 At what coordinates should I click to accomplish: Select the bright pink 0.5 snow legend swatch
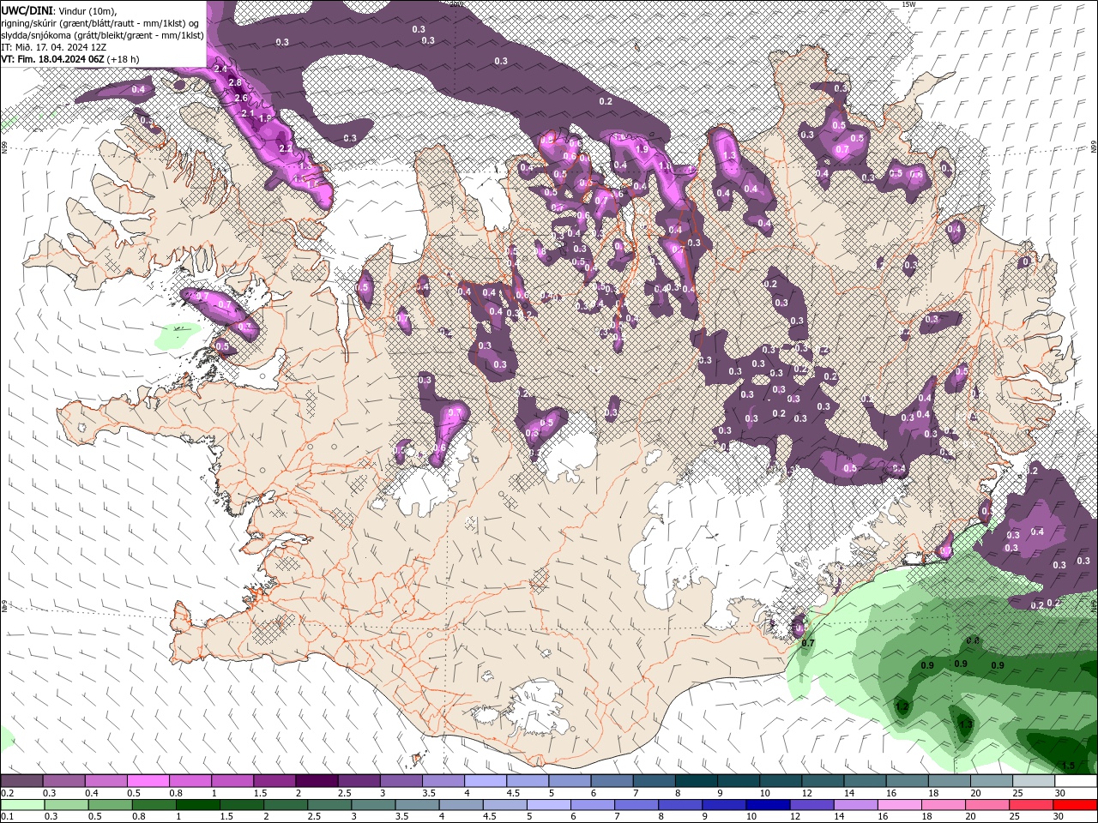pyautogui.click(x=148, y=781)
